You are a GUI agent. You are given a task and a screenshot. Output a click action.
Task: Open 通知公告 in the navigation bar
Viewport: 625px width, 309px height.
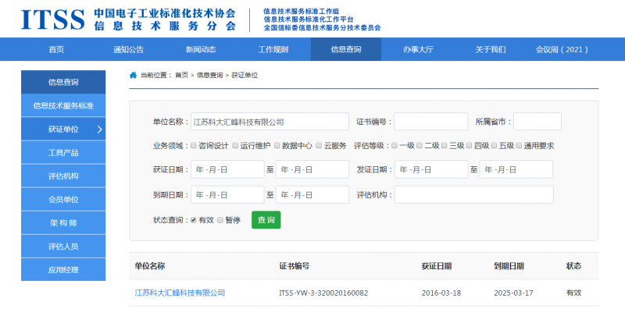pos(128,49)
